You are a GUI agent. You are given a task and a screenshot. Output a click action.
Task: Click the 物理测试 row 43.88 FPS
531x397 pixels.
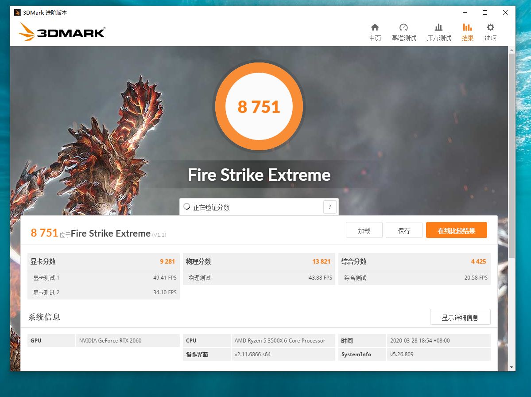[x=259, y=278]
